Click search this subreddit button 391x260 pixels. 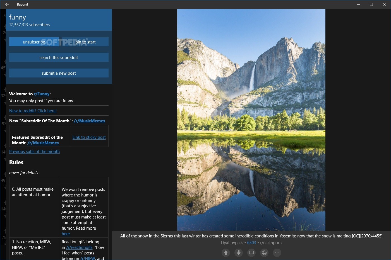[59, 57]
